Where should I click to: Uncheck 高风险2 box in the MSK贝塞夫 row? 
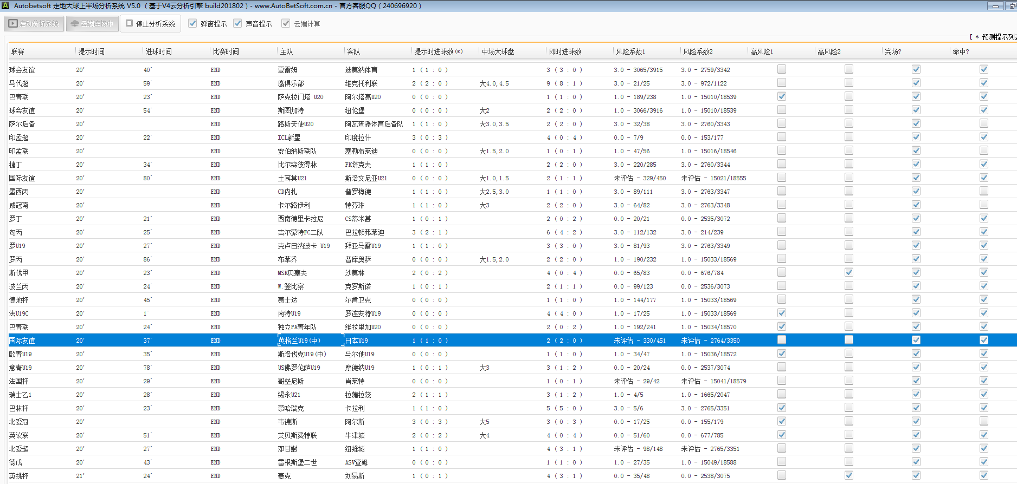[x=848, y=272]
